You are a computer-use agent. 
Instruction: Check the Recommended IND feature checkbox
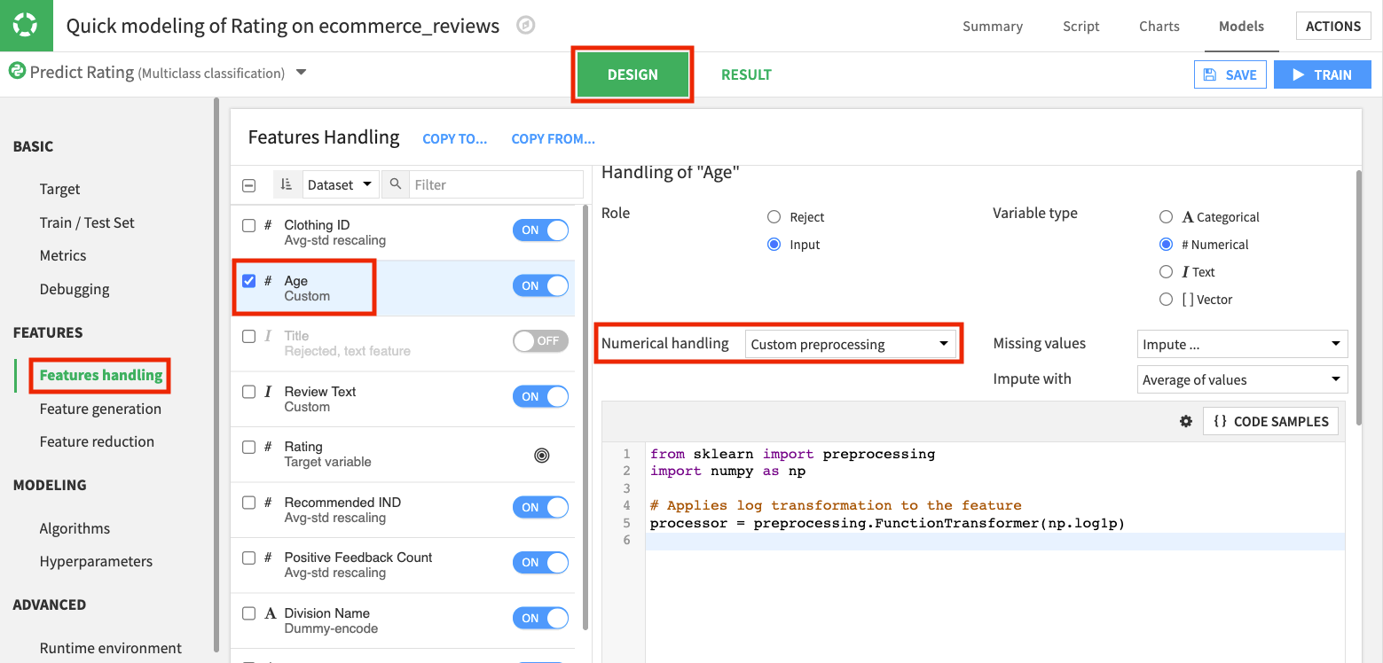click(249, 503)
